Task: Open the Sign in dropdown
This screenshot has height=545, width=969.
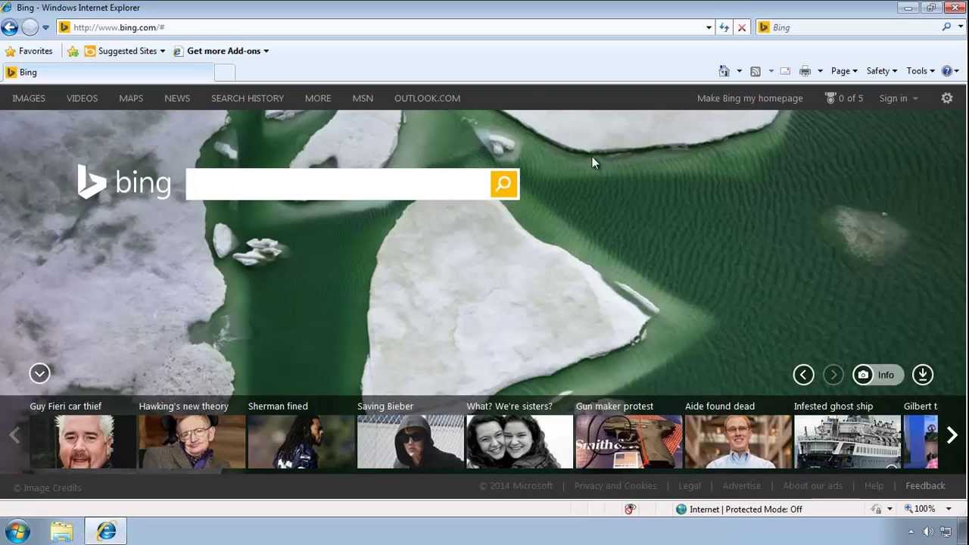Action: click(899, 98)
